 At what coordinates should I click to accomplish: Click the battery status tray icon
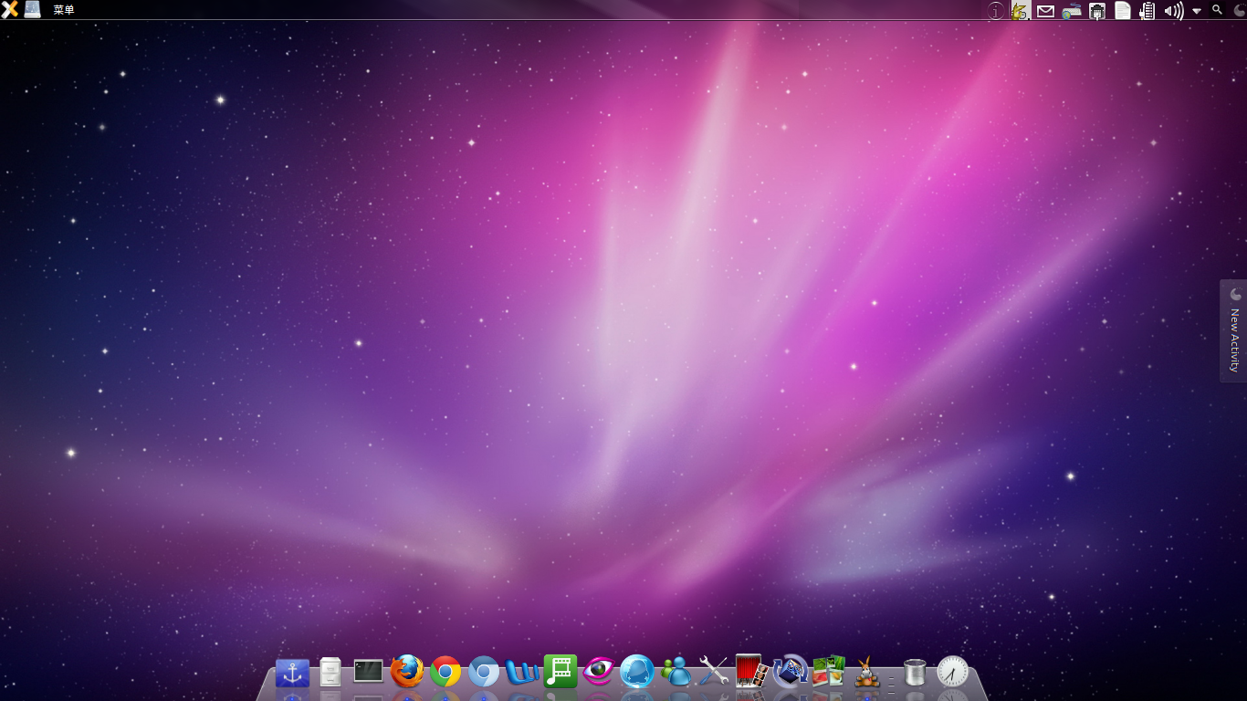point(1148,11)
